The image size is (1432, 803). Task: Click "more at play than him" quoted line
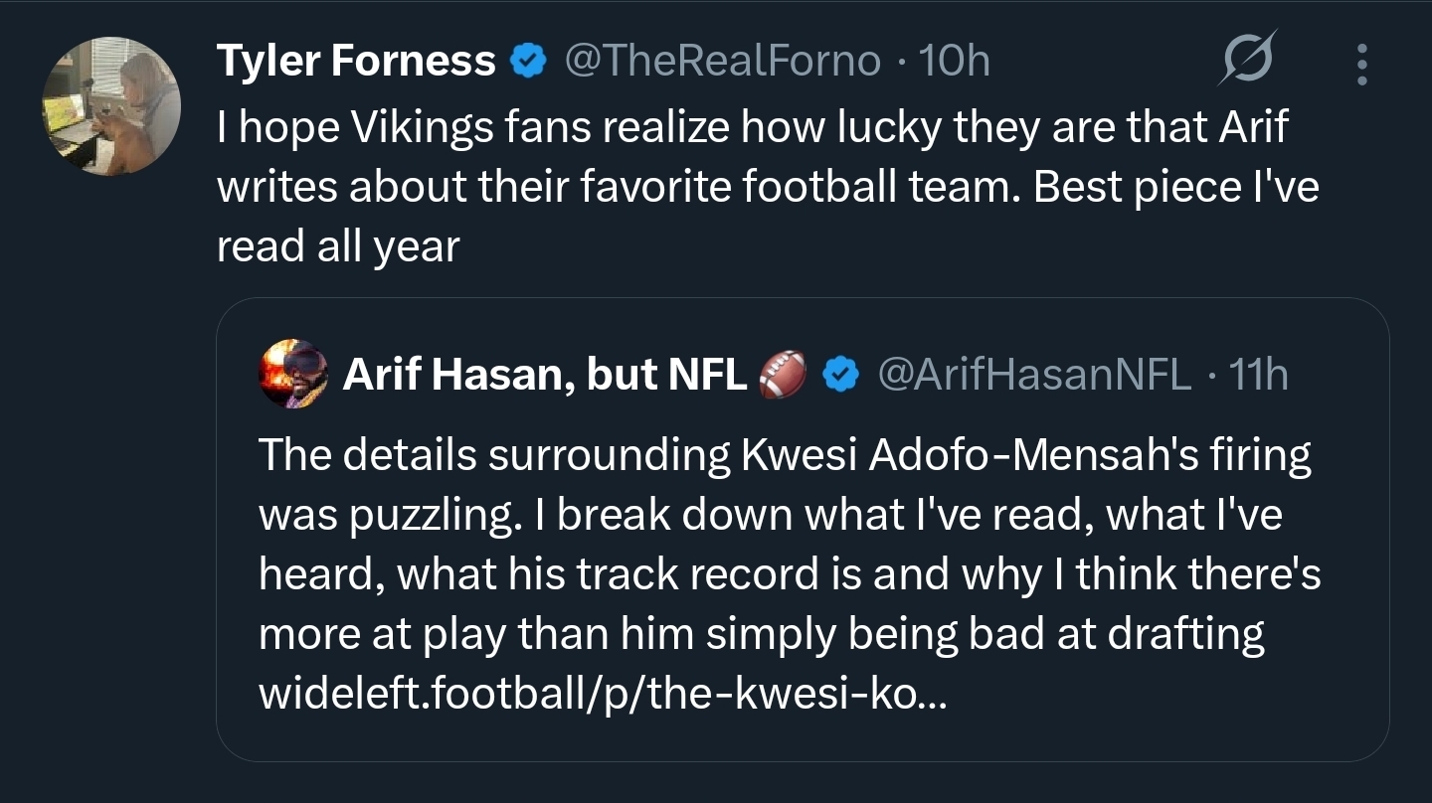click(761, 634)
